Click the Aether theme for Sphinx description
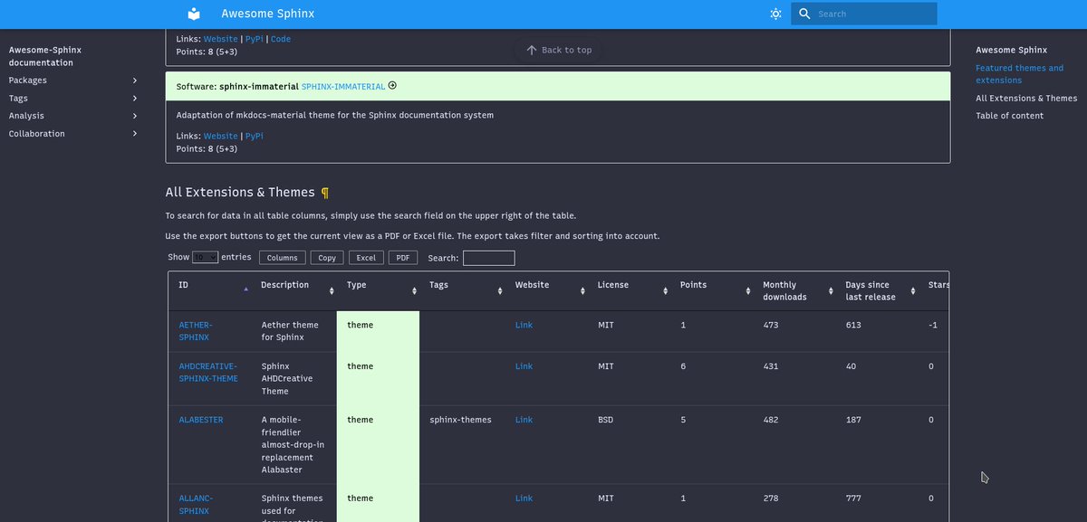 click(290, 331)
